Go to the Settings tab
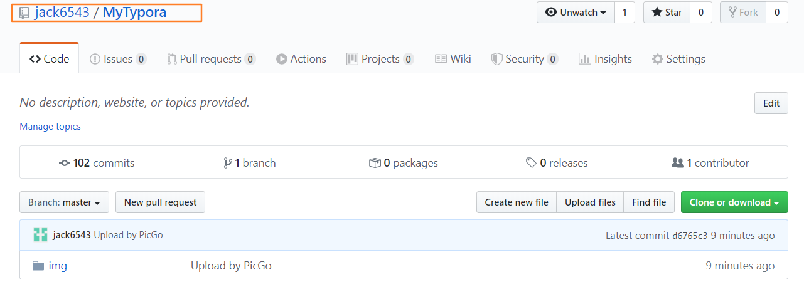This screenshot has width=804, height=282. (678, 59)
